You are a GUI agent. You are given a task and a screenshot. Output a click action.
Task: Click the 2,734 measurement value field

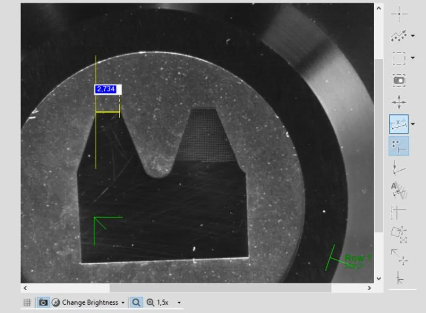(x=108, y=89)
